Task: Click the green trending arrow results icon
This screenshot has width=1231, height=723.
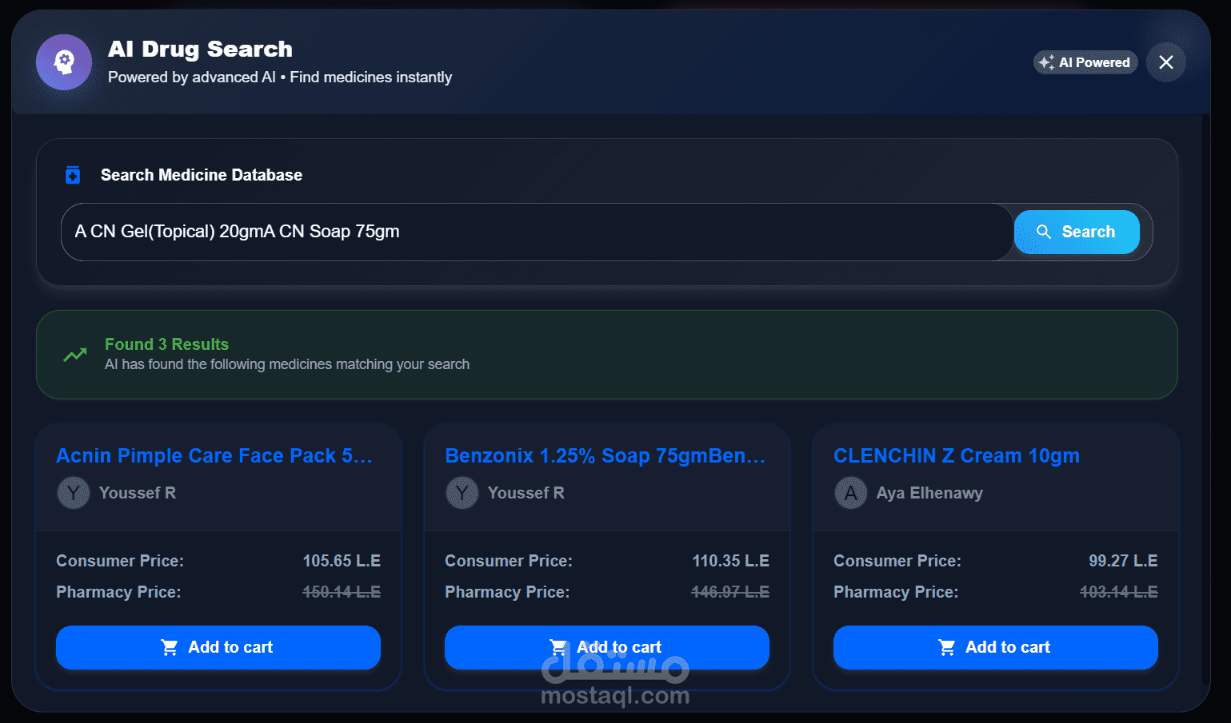Action: (x=75, y=355)
